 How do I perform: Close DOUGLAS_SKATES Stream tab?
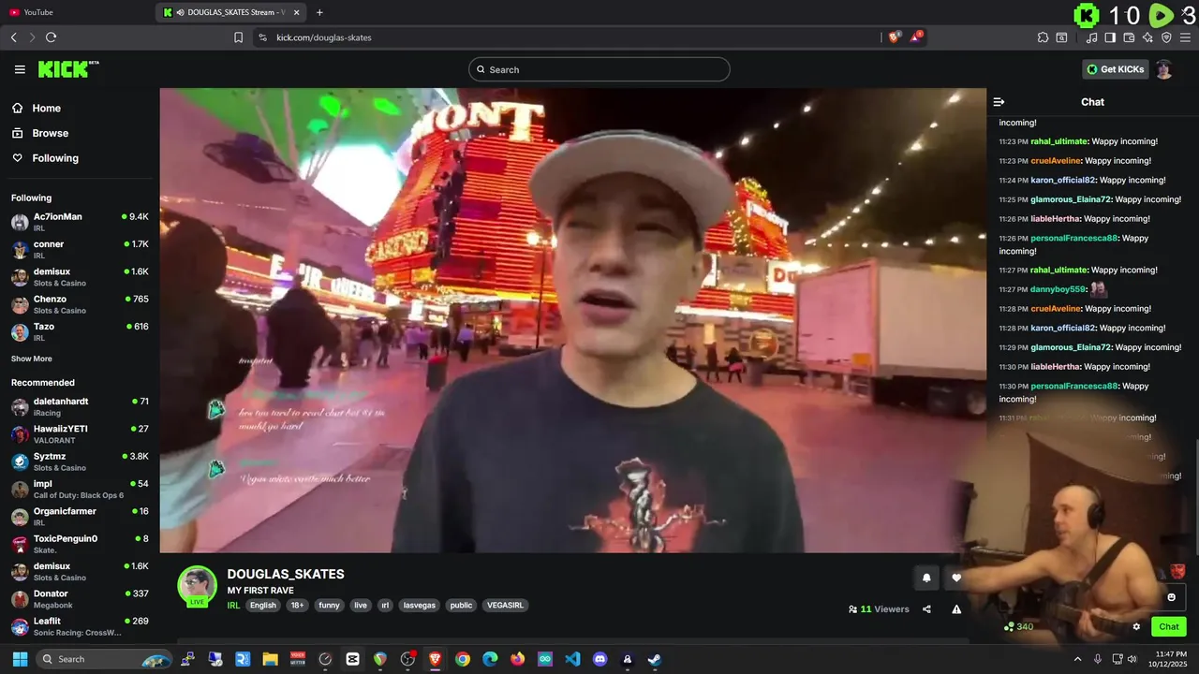pos(297,12)
